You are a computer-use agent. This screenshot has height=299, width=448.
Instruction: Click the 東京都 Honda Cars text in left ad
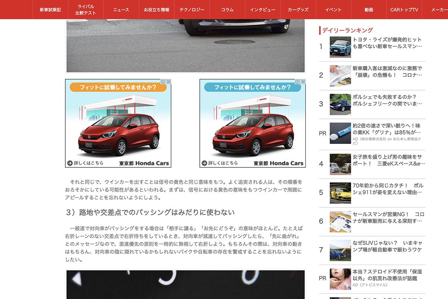pos(144,163)
